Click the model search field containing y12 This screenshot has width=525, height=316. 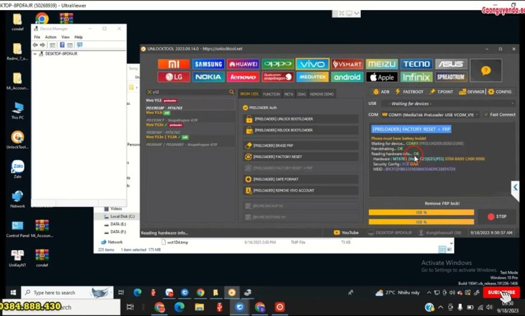[x=190, y=92]
